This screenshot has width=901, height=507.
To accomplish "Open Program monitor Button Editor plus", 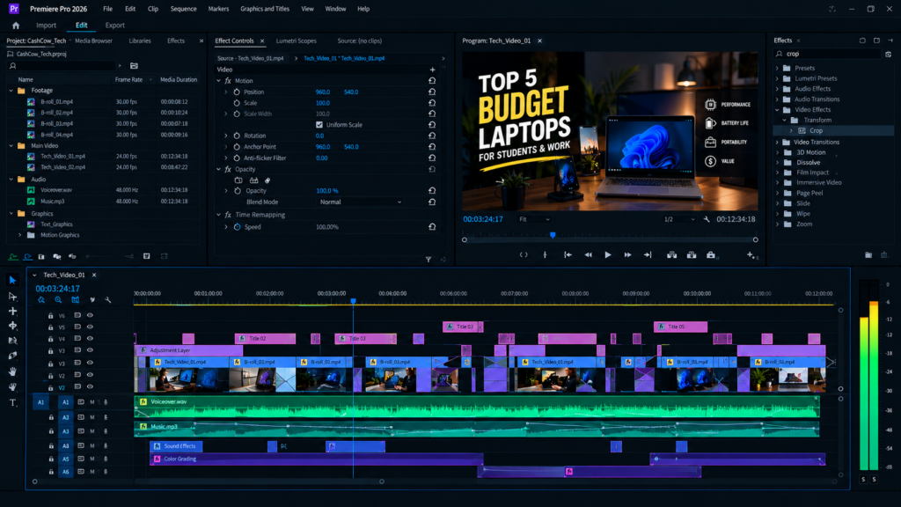I will [751, 254].
